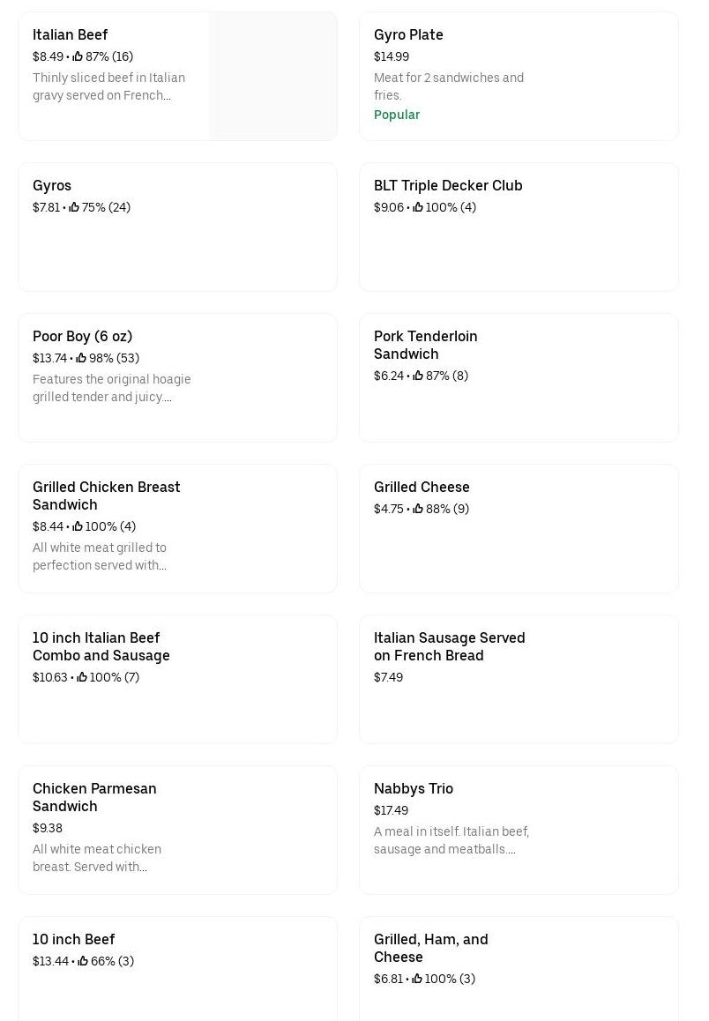Click thumbs-up icon on Pork Tenderloin Sandwich

click(418, 376)
